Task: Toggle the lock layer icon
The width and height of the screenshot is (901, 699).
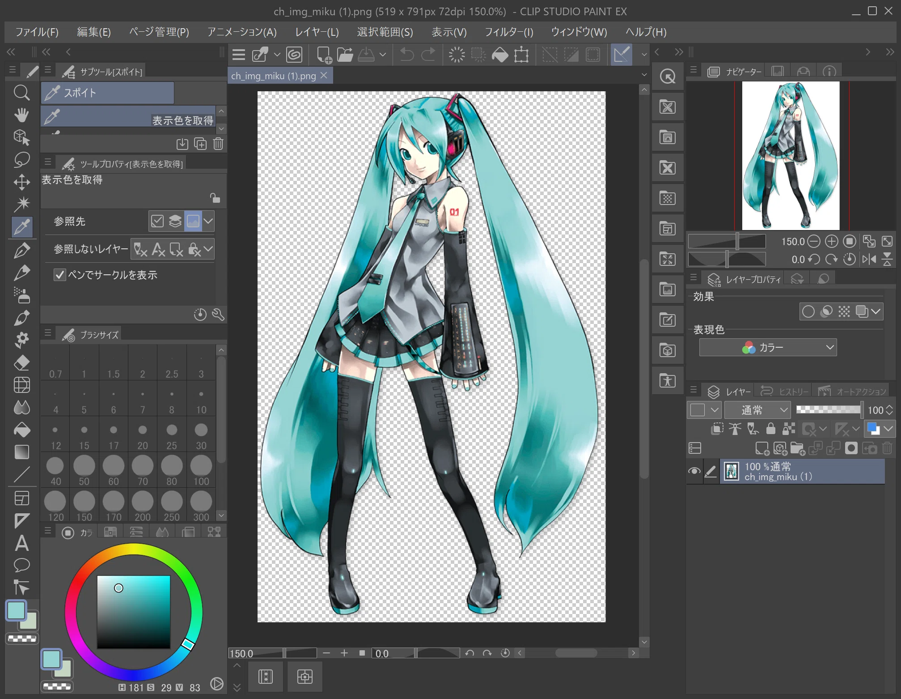Action: tap(770, 429)
